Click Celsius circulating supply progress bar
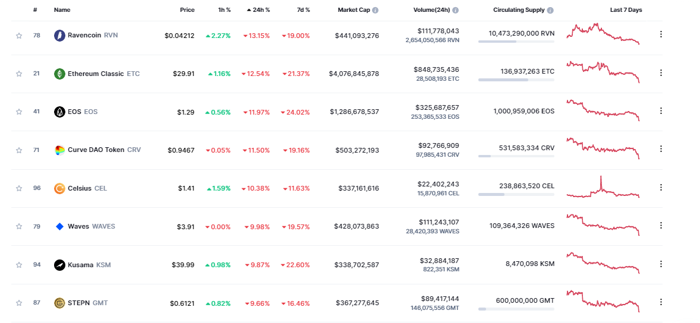Screen dimensions: 700x323 coord(516,194)
